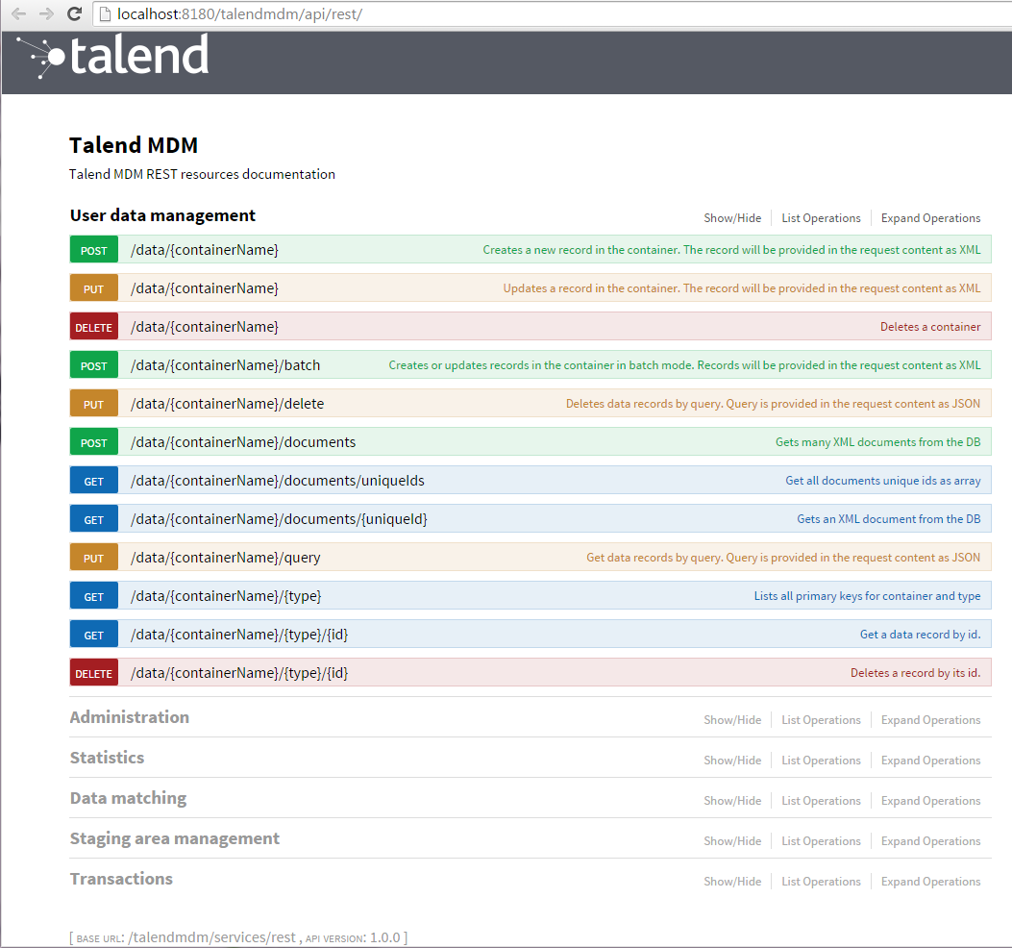Click Show/Hide for User data management

click(732, 218)
